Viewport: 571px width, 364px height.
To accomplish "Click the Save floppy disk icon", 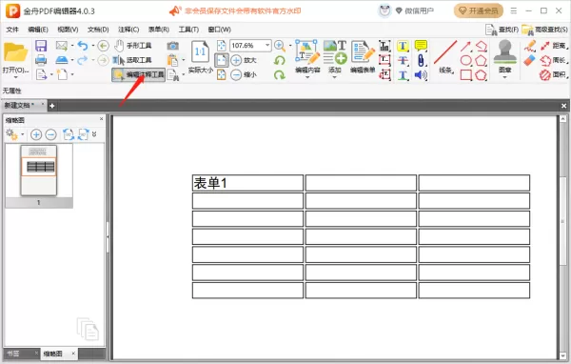I will click(41, 46).
